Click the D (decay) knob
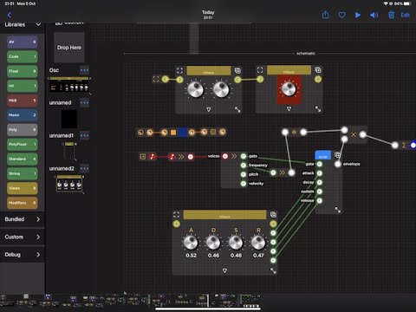Image resolution: width=416 pixels, height=312 pixels. click(x=213, y=243)
